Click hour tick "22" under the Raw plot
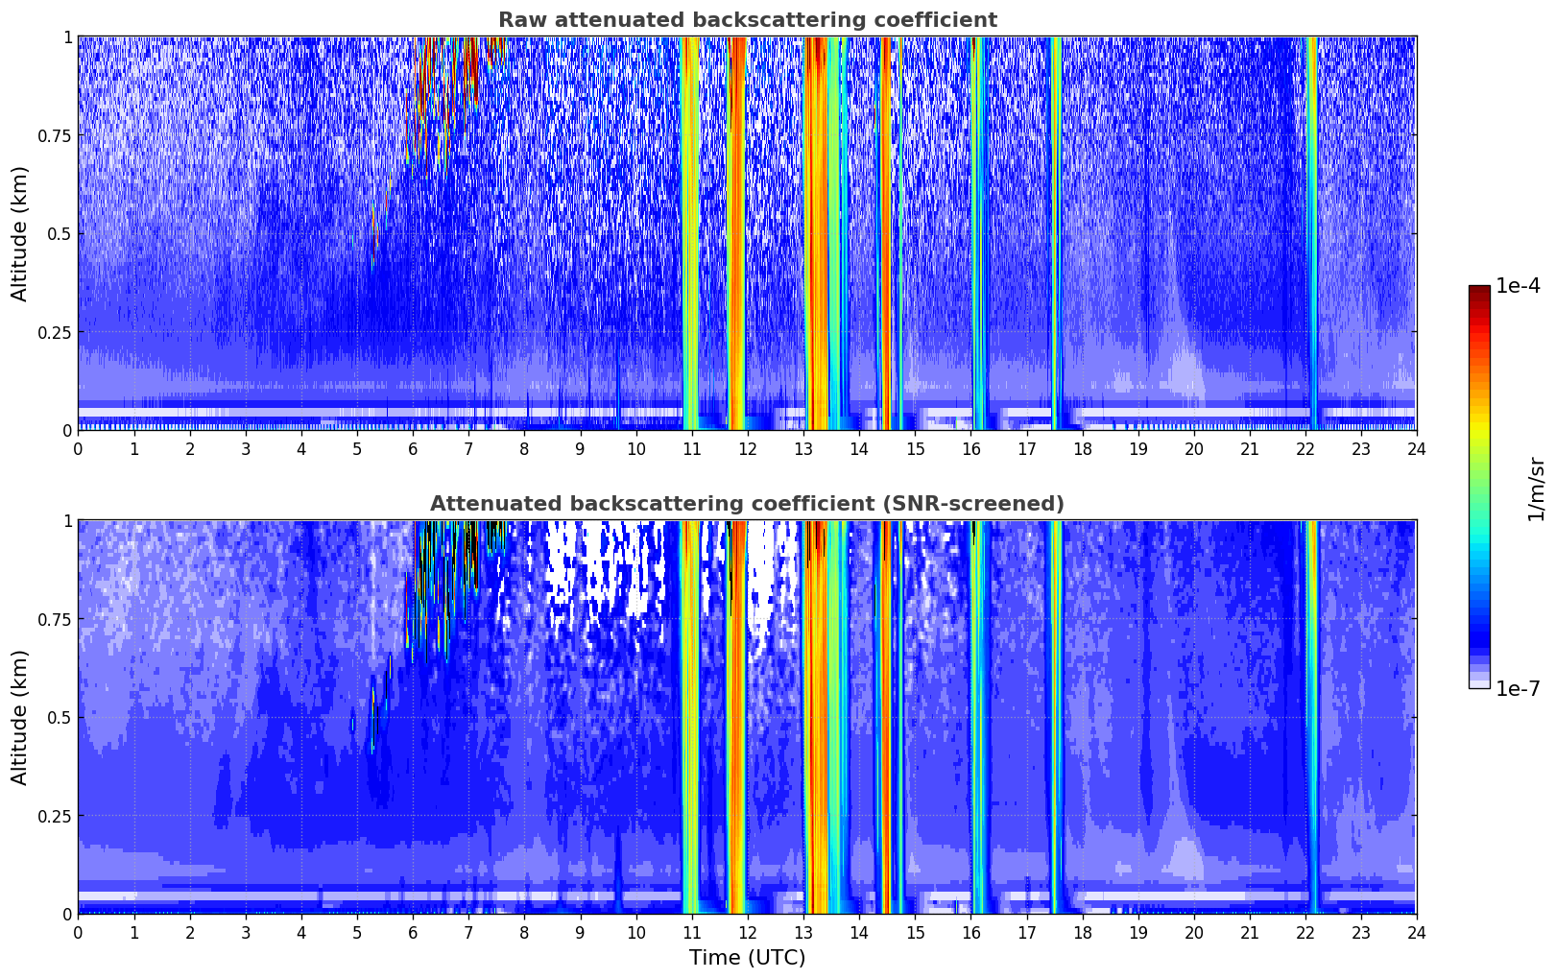 [x=1305, y=448]
